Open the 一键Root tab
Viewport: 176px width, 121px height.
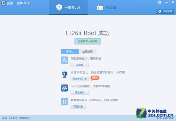coord(68,7)
